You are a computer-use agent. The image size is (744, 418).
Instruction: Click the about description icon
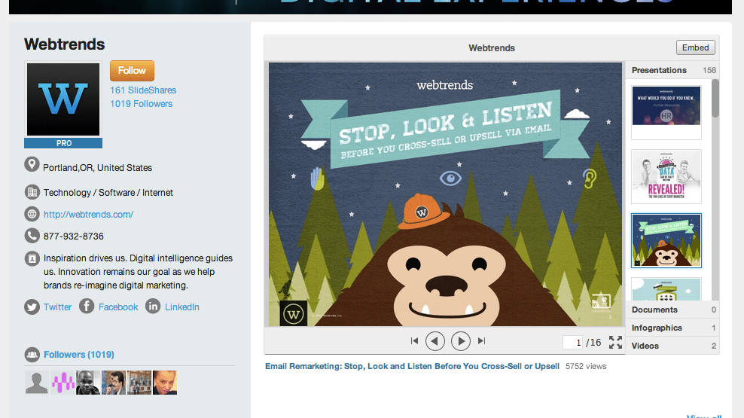point(32,258)
